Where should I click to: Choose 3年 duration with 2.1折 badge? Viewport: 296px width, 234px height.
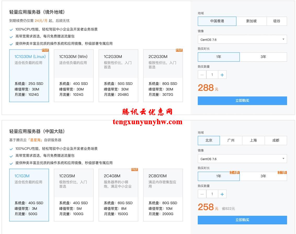click(x=263, y=176)
